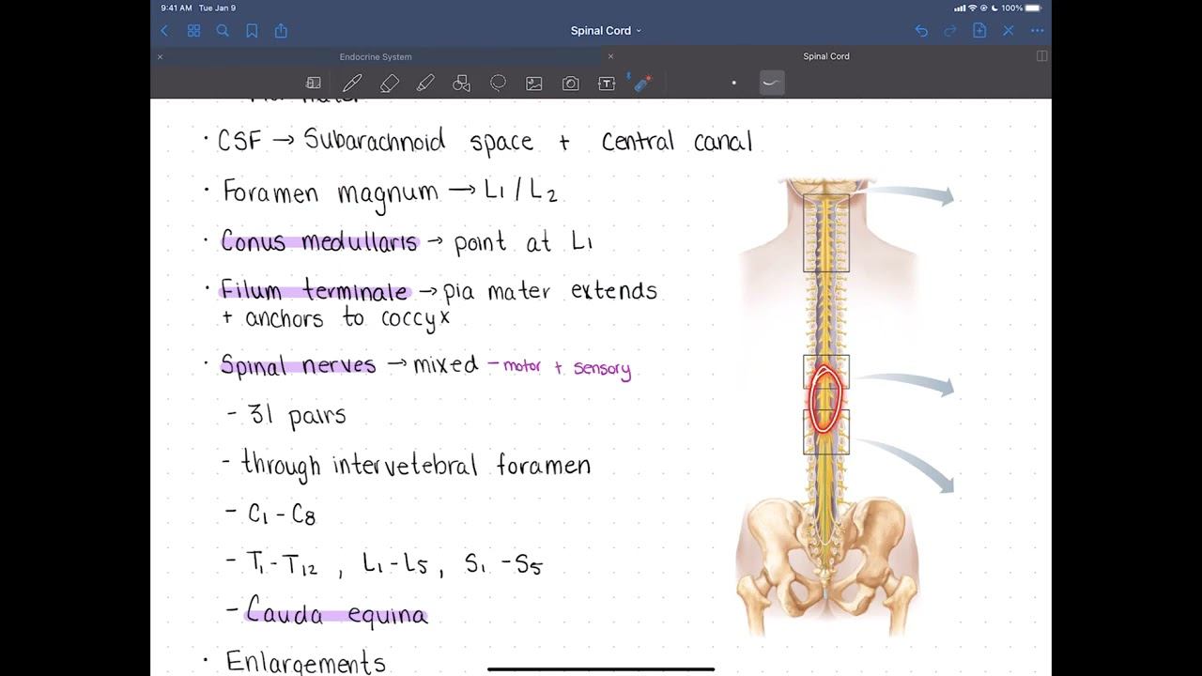
Task: Tap the highlighted 'Filum terminale' note
Action: [x=315, y=290]
